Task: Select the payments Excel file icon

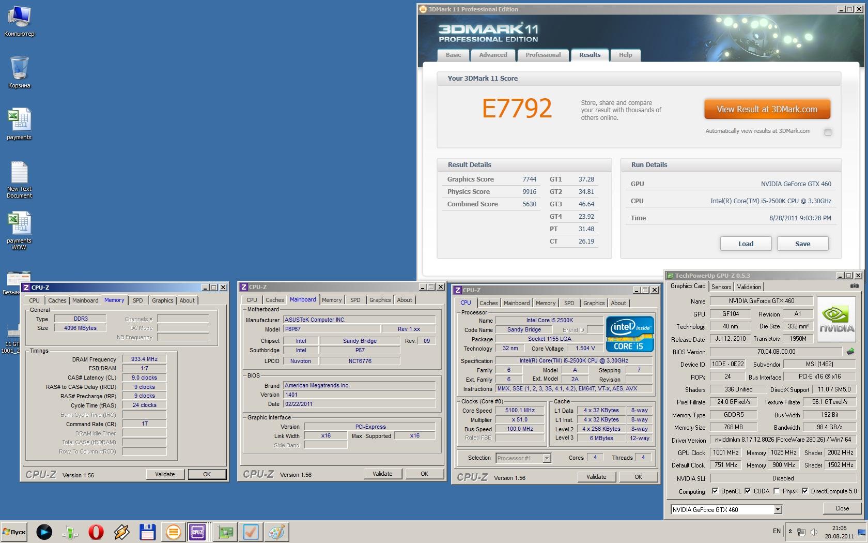Action: 19,124
